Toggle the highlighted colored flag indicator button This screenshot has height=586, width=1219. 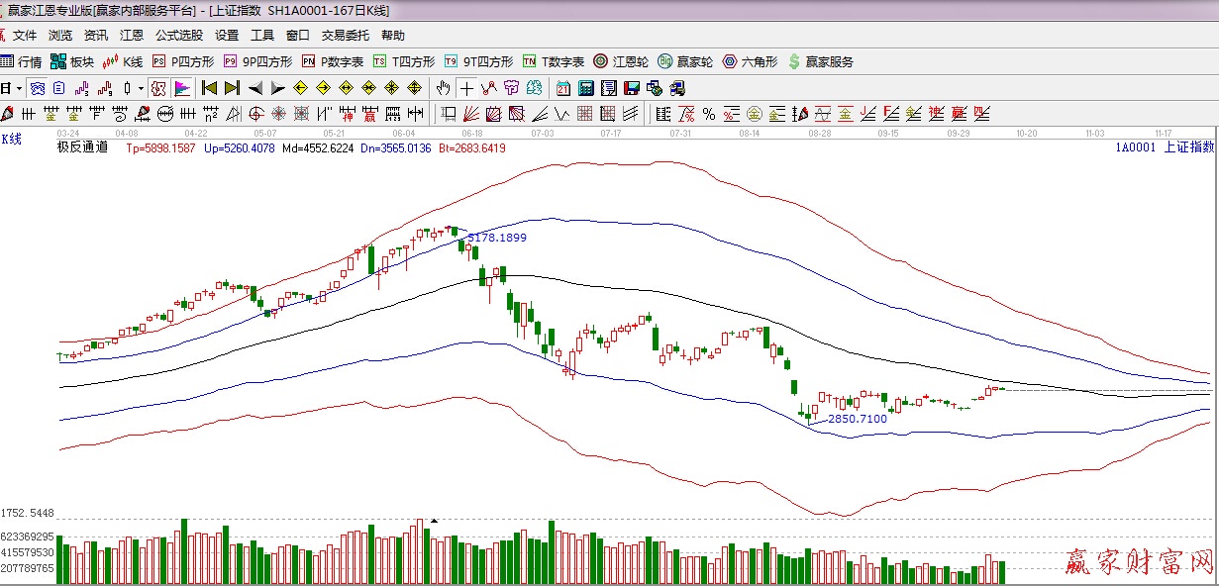181,88
